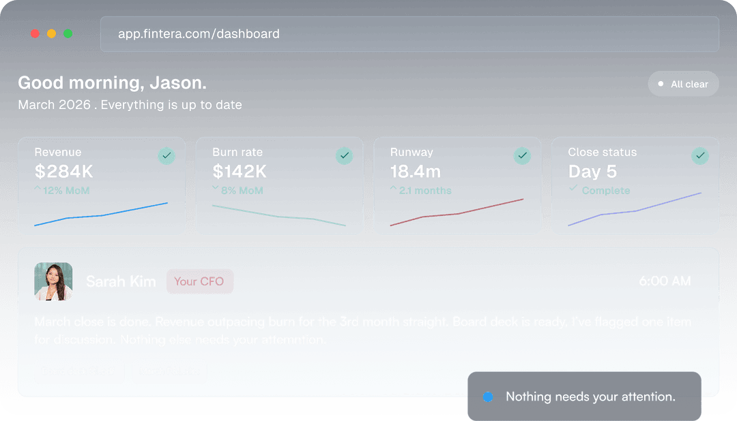The height and width of the screenshot is (421, 737).
Task: Click the Close status card title
Action: (602, 152)
